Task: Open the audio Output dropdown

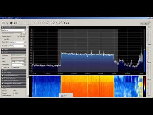Action: point(18,62)
